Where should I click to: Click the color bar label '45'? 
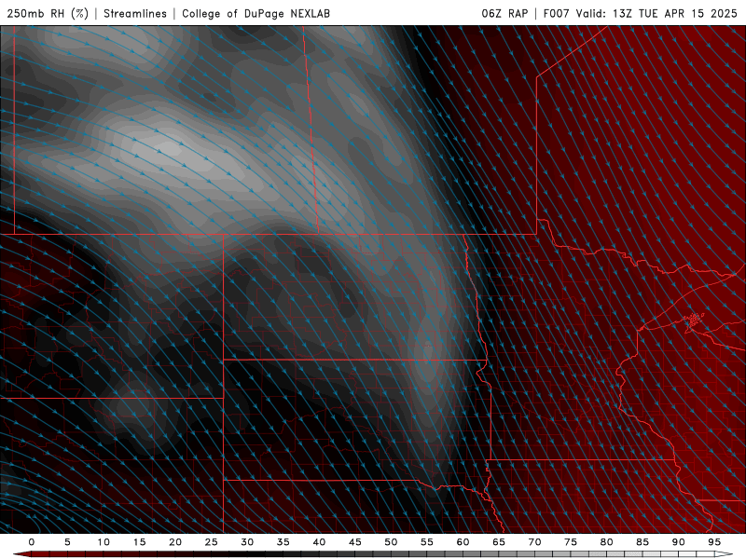[x=355, y=542]
